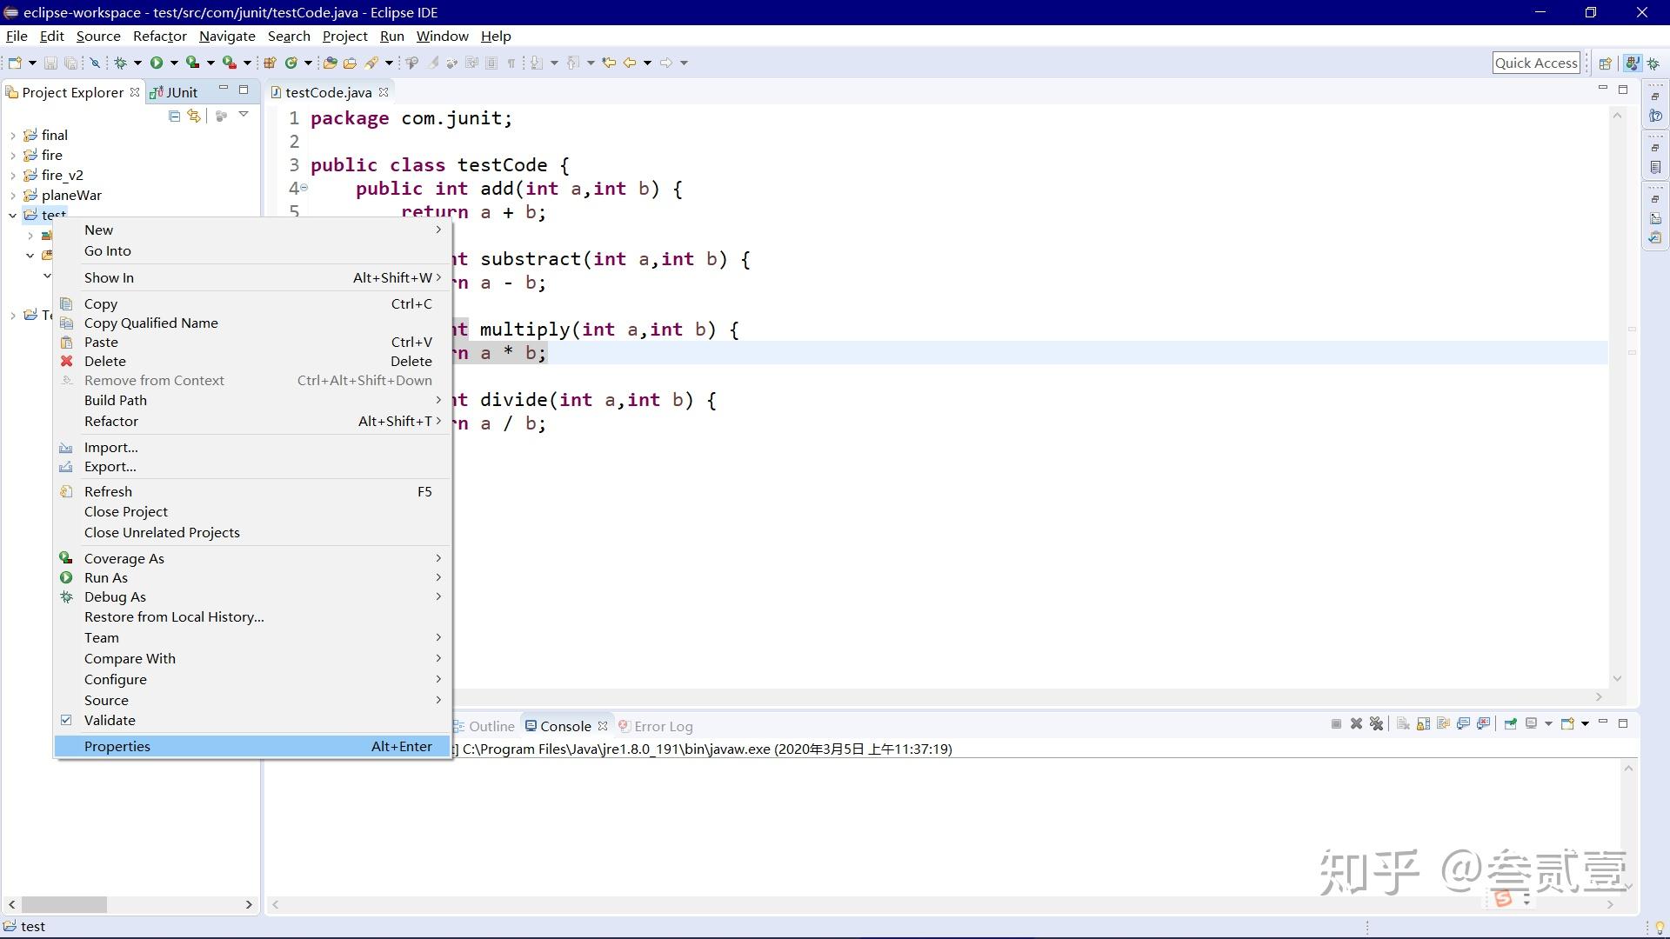Click Collapse All in Project Explorer
Viewport: 1670px width, 939px height.
coord(174,116)
